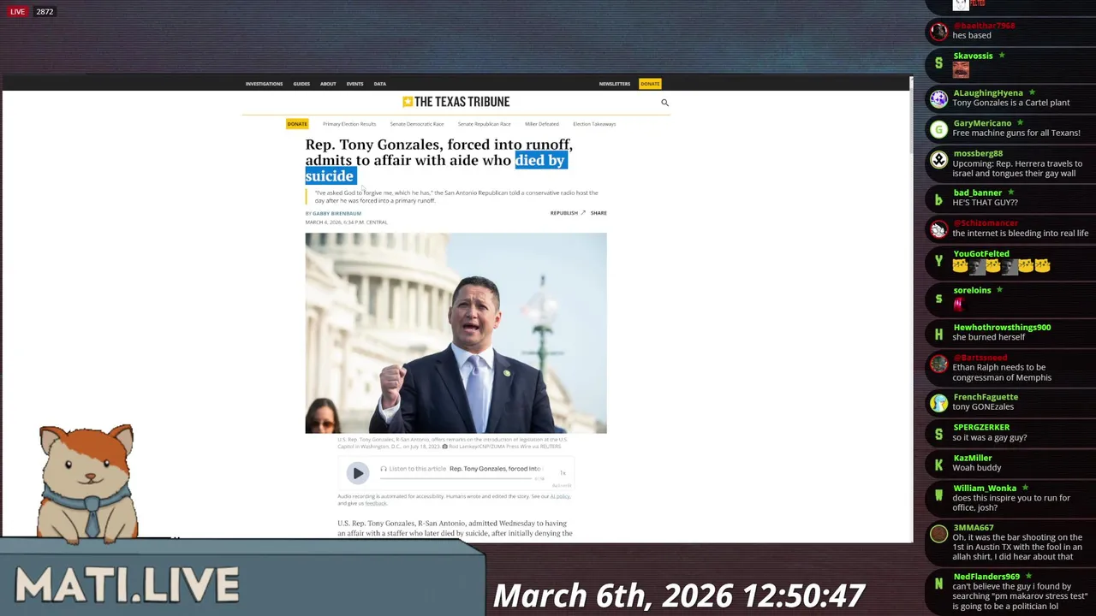Click KazMiller's chat avatar
The image size is (1096, 616).
[939, 465]
